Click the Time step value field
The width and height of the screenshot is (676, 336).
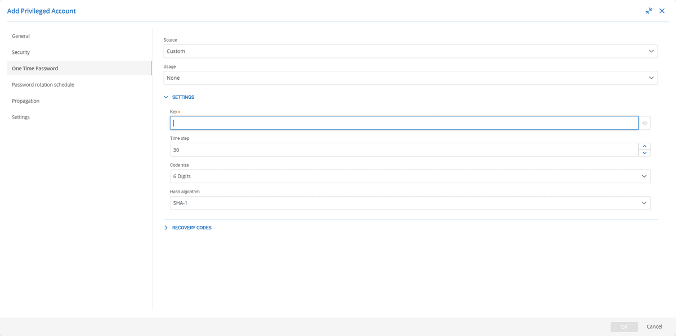click(x=404, y=150)
